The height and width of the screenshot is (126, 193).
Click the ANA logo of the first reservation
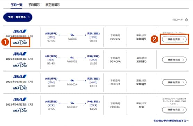[20, 31]
